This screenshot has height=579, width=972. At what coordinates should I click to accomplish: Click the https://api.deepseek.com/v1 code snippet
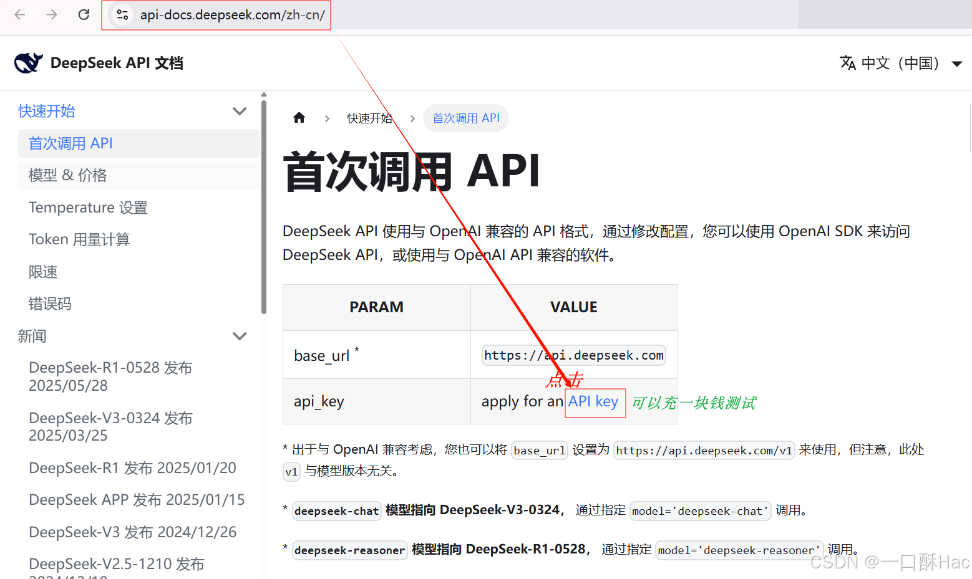click(704, 450)
